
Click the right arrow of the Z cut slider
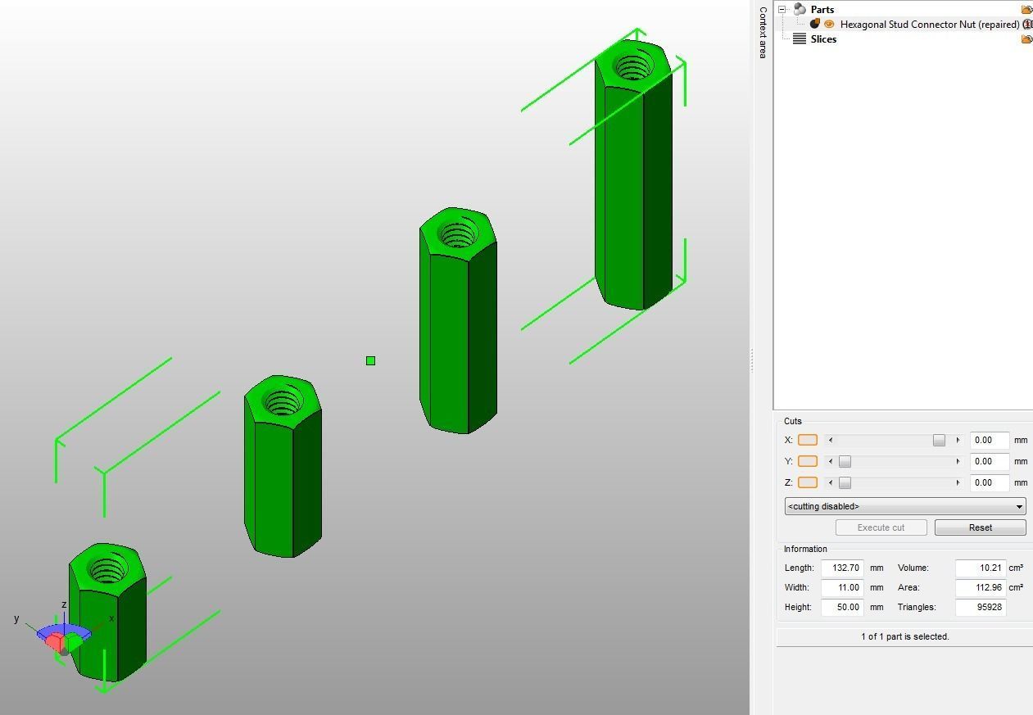coord(957,482)
